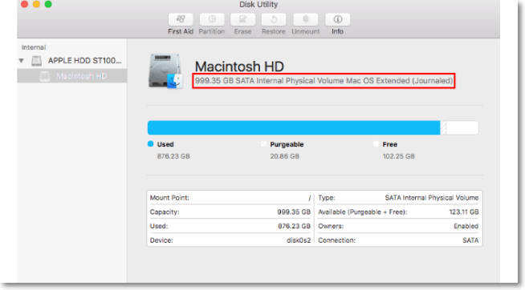Click the Free legend swatch
Screen dimensions: 525x290
pos(376,144)
